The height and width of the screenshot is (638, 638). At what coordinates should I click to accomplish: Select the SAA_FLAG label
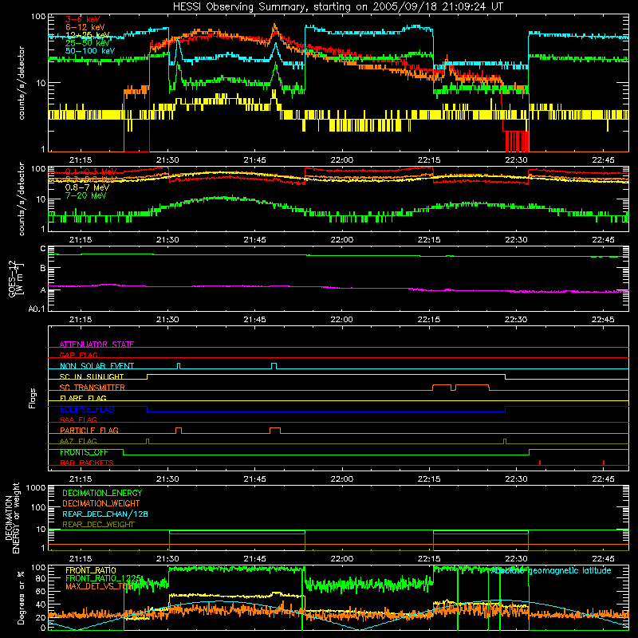pos(78,419)
